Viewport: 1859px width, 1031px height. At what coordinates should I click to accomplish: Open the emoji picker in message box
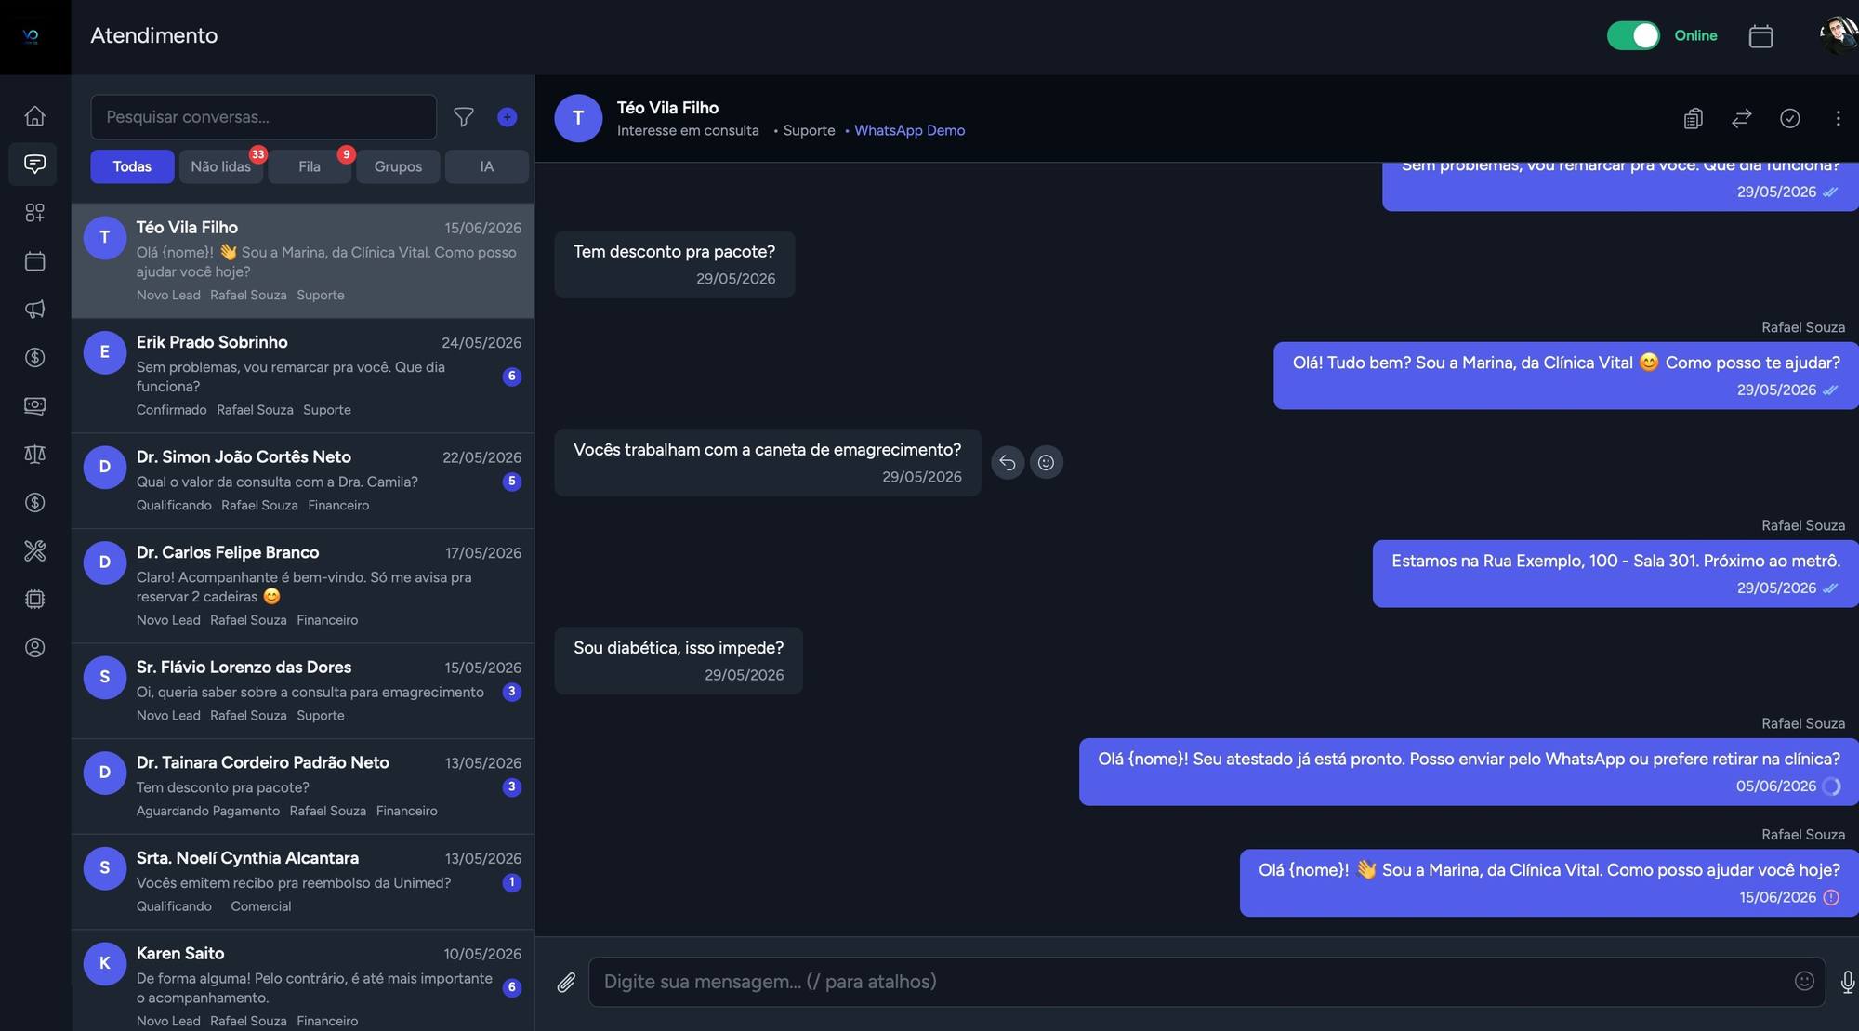coord(1804,982)
